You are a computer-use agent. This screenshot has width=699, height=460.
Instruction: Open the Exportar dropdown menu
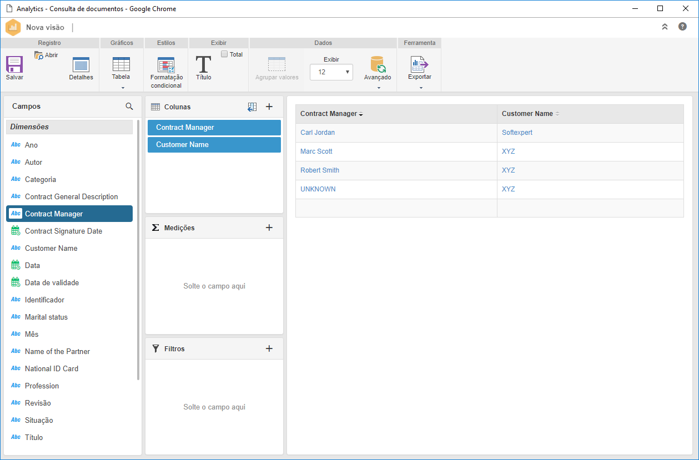coord(421,88)
